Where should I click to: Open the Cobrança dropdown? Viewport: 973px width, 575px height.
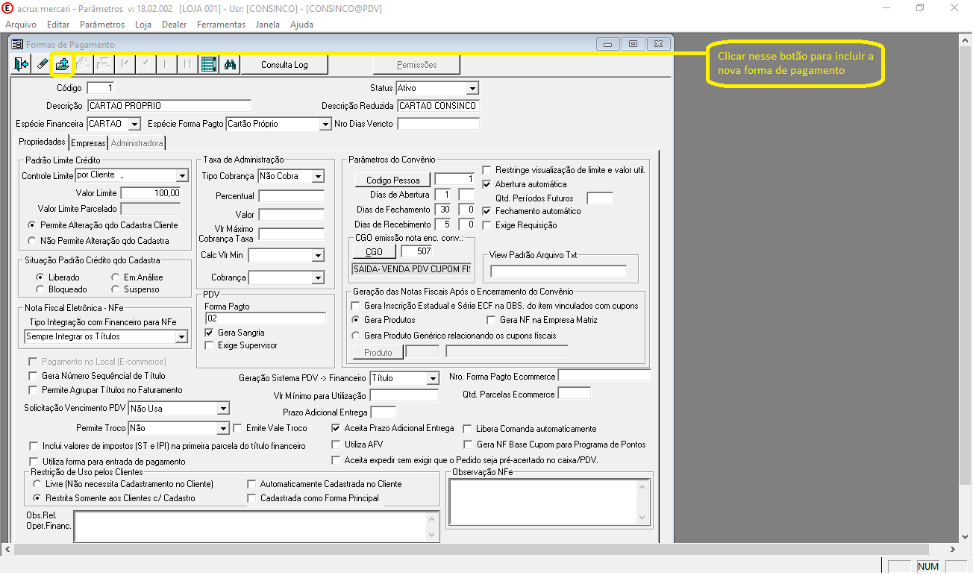click(318, 277)
